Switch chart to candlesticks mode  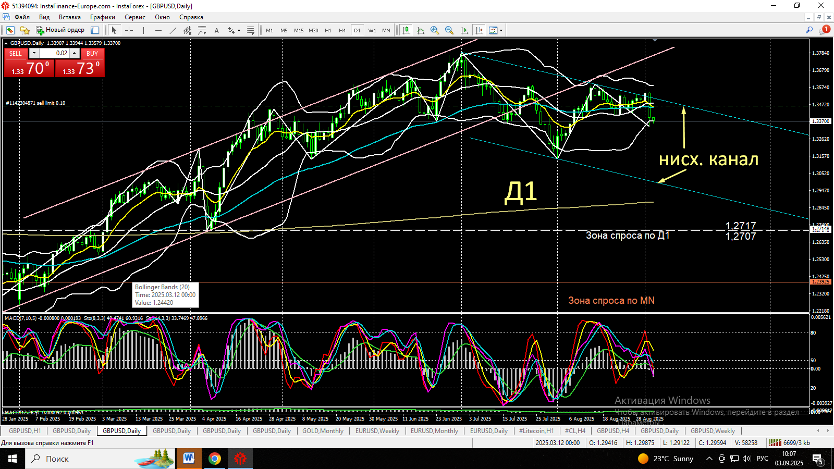point(406,30)
